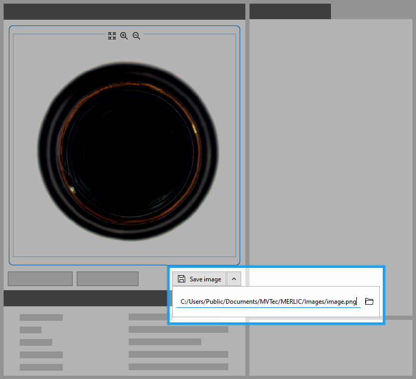Click the black outer rim of the bottle image

pyautogui.click(x=48, y=156)
